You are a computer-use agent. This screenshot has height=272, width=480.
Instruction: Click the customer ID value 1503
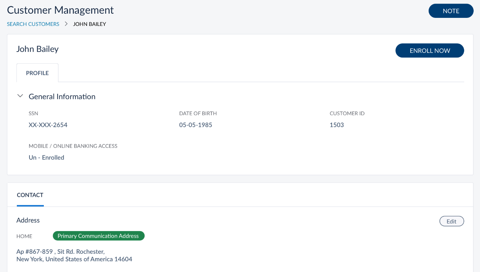coord(337,125)
